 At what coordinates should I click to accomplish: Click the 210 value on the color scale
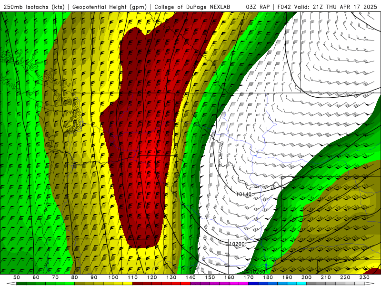[326, 277]
